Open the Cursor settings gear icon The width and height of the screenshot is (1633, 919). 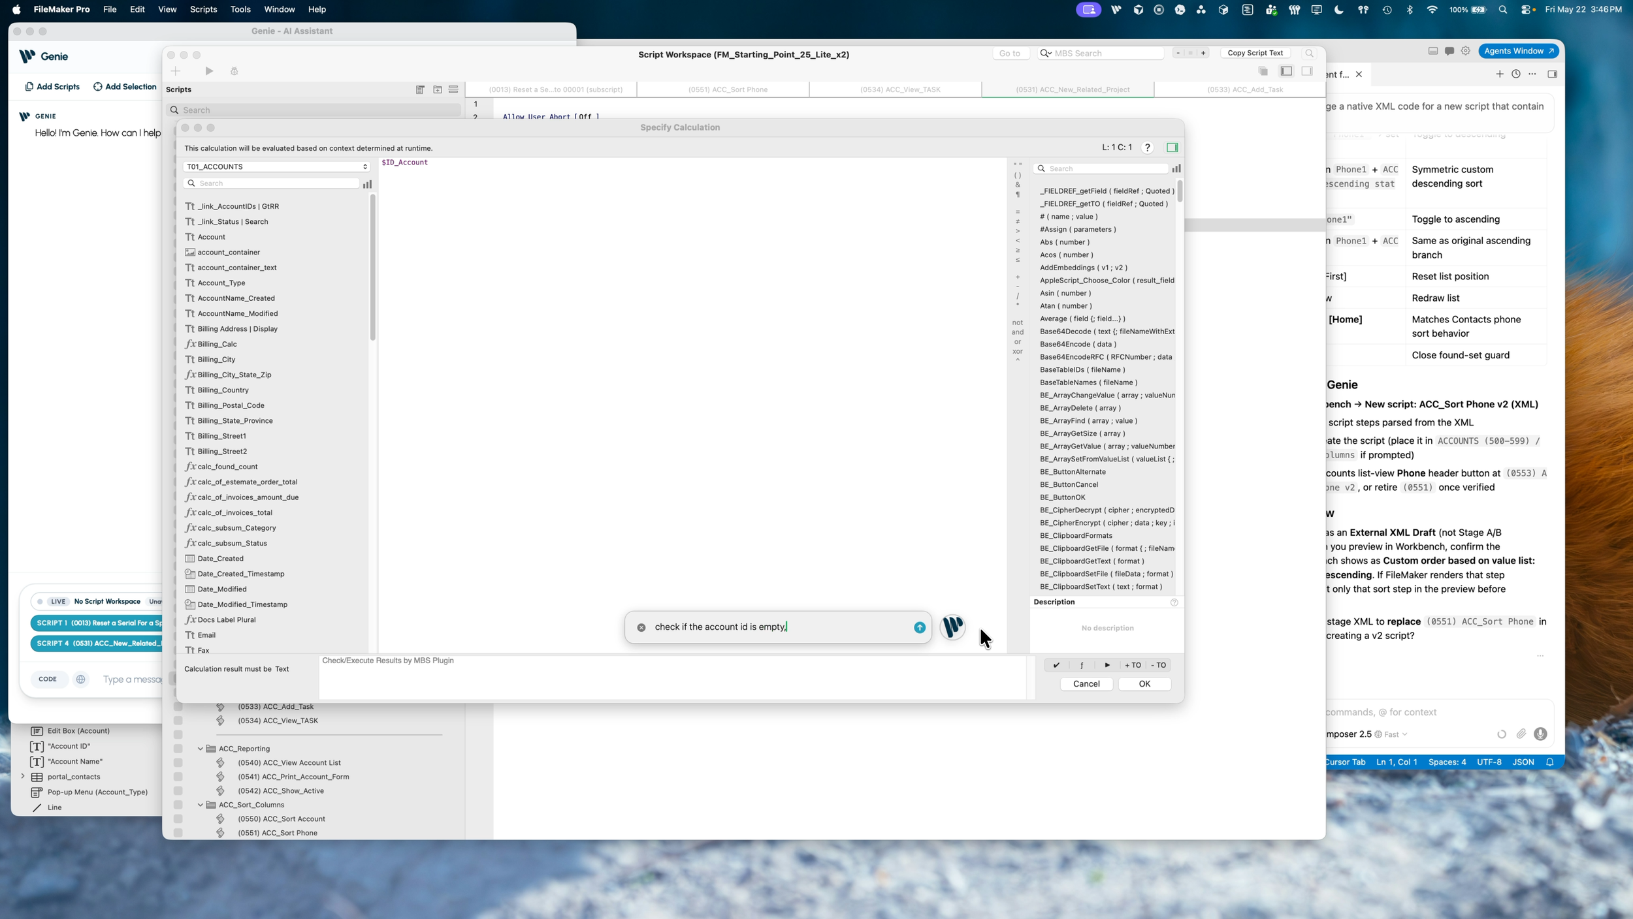[1465, 51]
